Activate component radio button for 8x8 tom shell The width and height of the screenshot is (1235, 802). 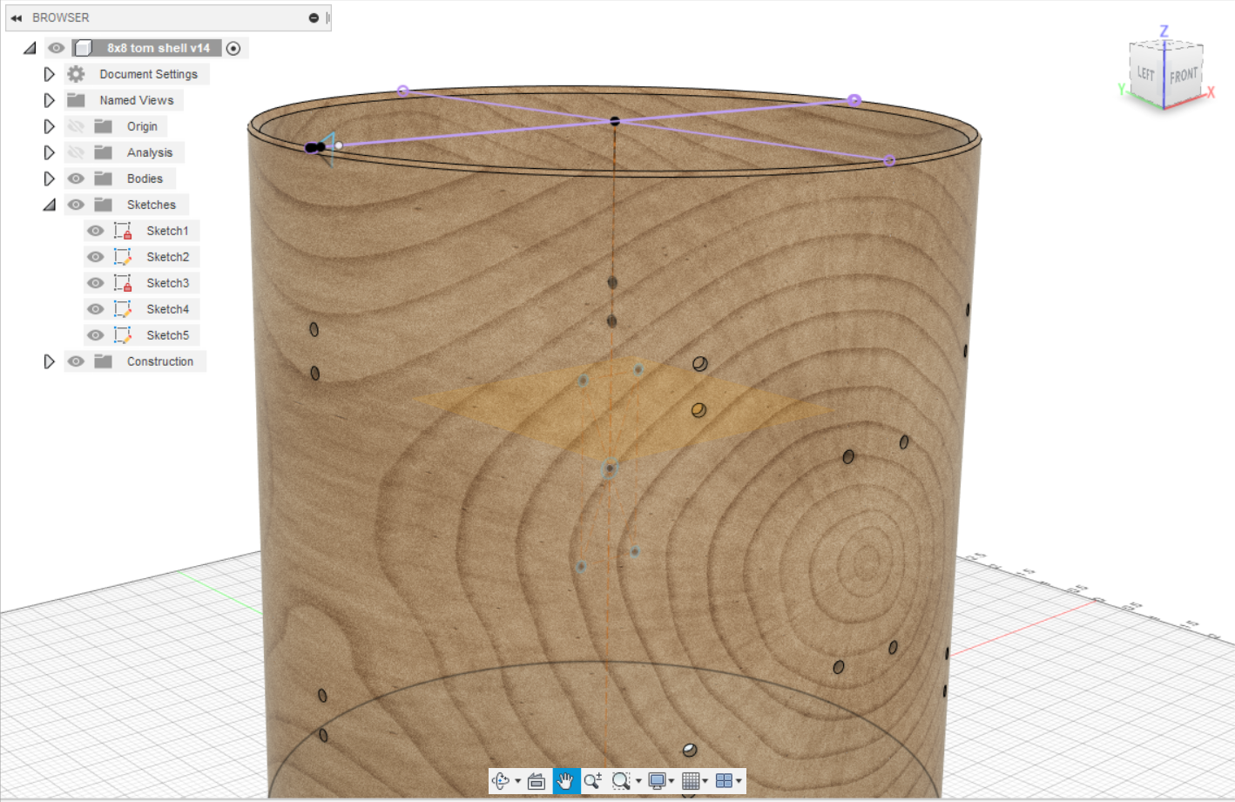tap(233, 48)
